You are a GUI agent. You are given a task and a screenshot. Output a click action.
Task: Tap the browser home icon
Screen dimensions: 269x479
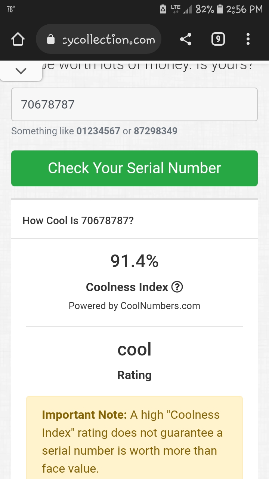click(x=18, y=39)
